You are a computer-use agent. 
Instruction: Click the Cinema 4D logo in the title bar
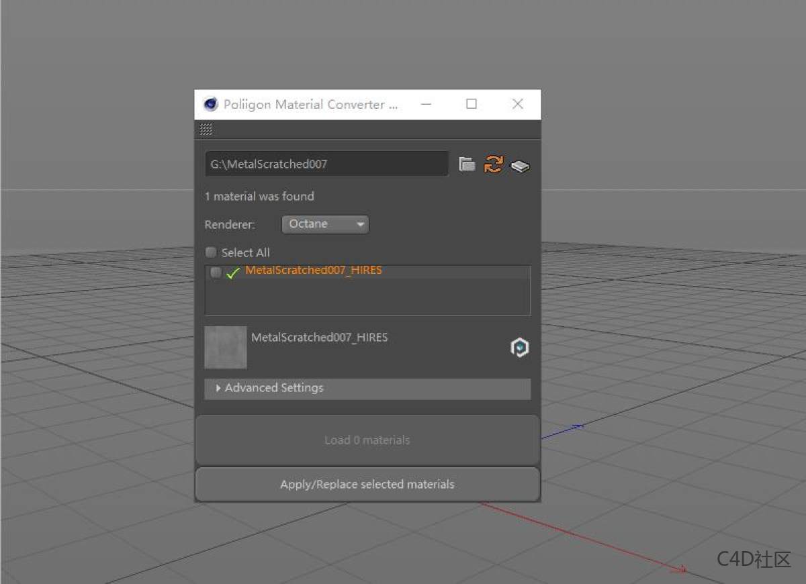click(x=210, y=104)
